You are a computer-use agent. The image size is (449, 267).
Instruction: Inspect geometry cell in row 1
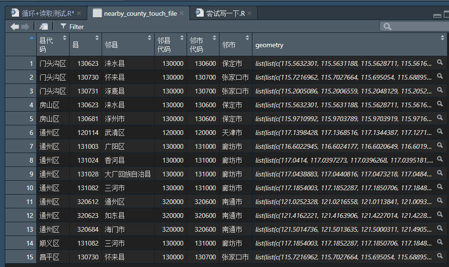(x=440, y=62)
